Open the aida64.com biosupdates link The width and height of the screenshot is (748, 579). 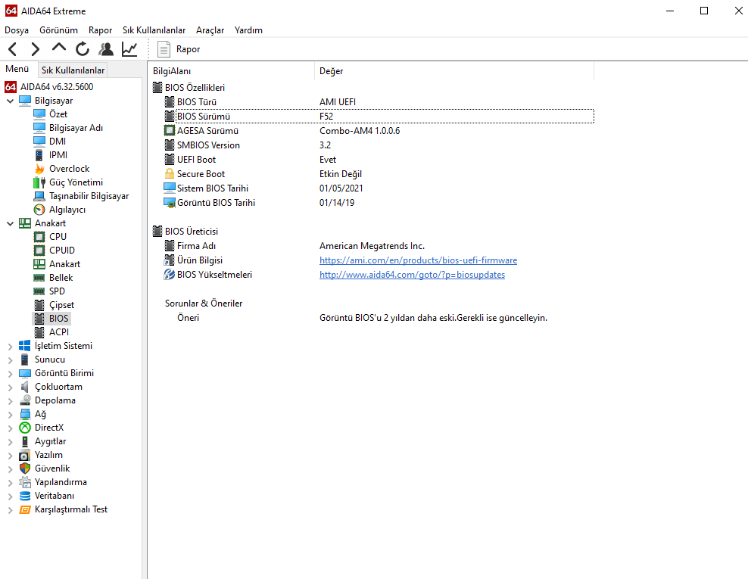point(412,275)
